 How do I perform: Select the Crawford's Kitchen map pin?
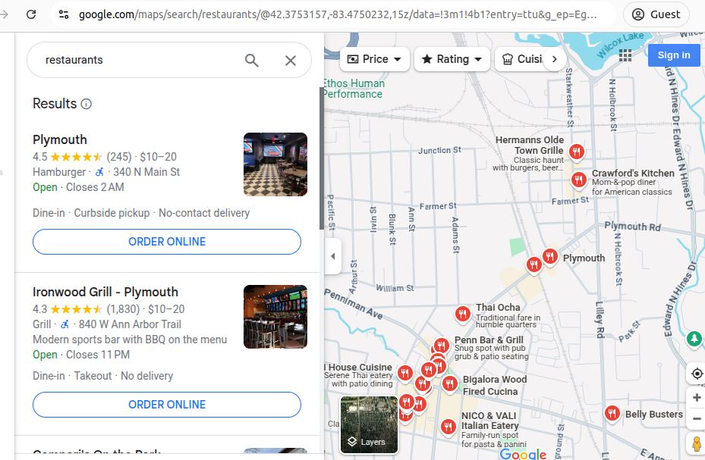tap(579, 180)
